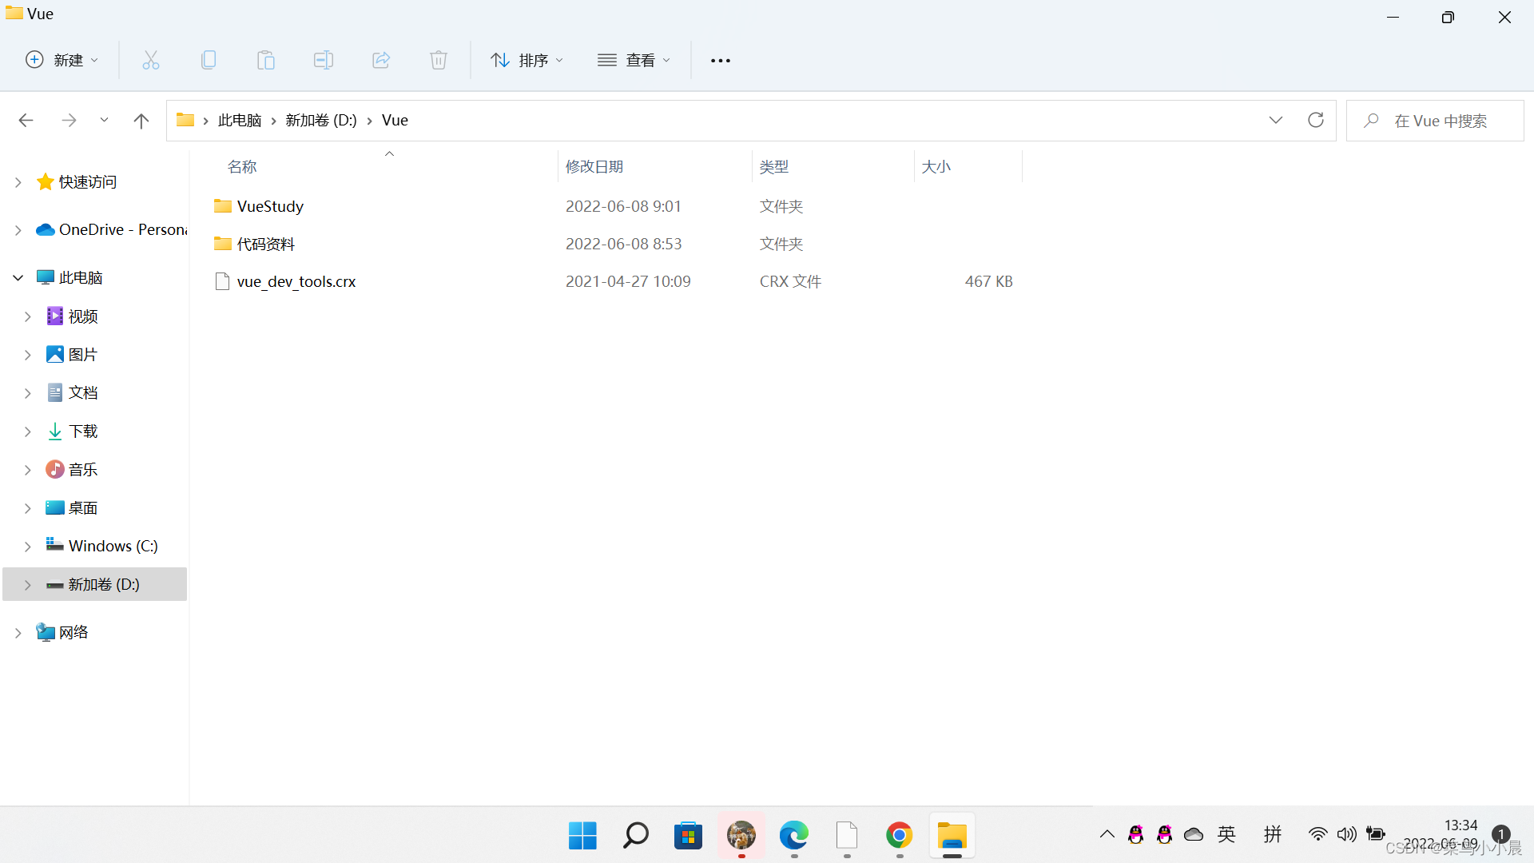The image size is (1534, 863).
Task: Open Documents in the sidebar
Action: click(82, 392)
